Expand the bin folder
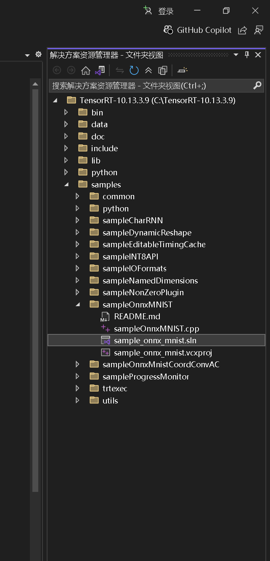Screen dimensions: 270x561 pyautogui.click(x=66, y=112)
